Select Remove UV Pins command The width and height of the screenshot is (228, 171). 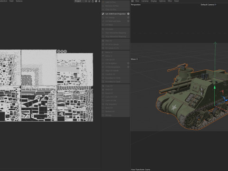point(115,6)
